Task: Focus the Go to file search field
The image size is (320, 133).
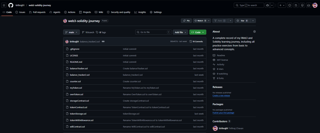Action: point(153,32)
